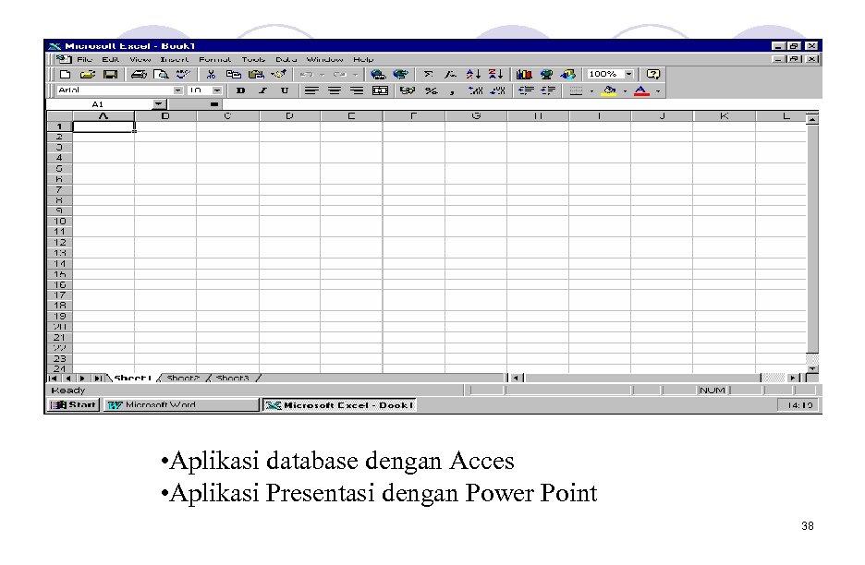Toggle Align Left
Viewport: 865px width, 565px height.
click(x=311, y=91)
